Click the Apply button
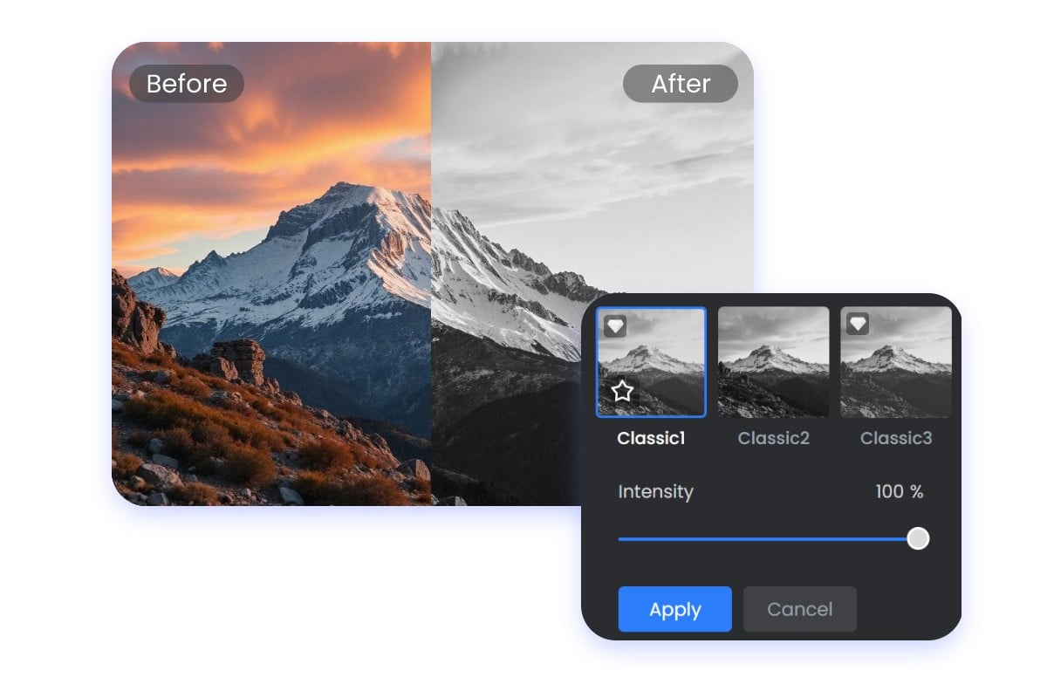Screen dimensions: 1047x698 click(x=674, y=609)
